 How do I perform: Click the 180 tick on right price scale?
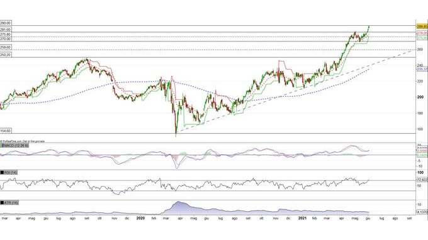pyautogui.click(x=420, y=113)
